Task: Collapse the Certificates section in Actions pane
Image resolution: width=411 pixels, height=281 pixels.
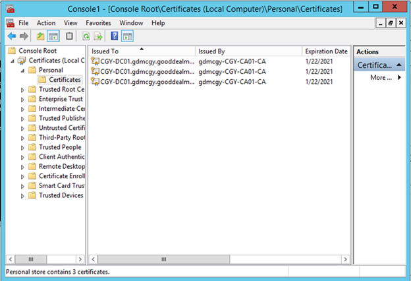Action: [398, 65]
